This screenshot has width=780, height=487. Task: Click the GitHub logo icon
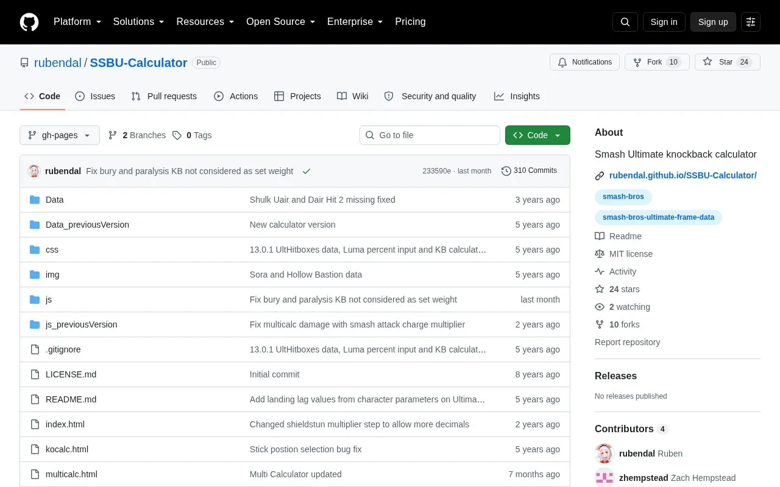[x=29, y=22]
